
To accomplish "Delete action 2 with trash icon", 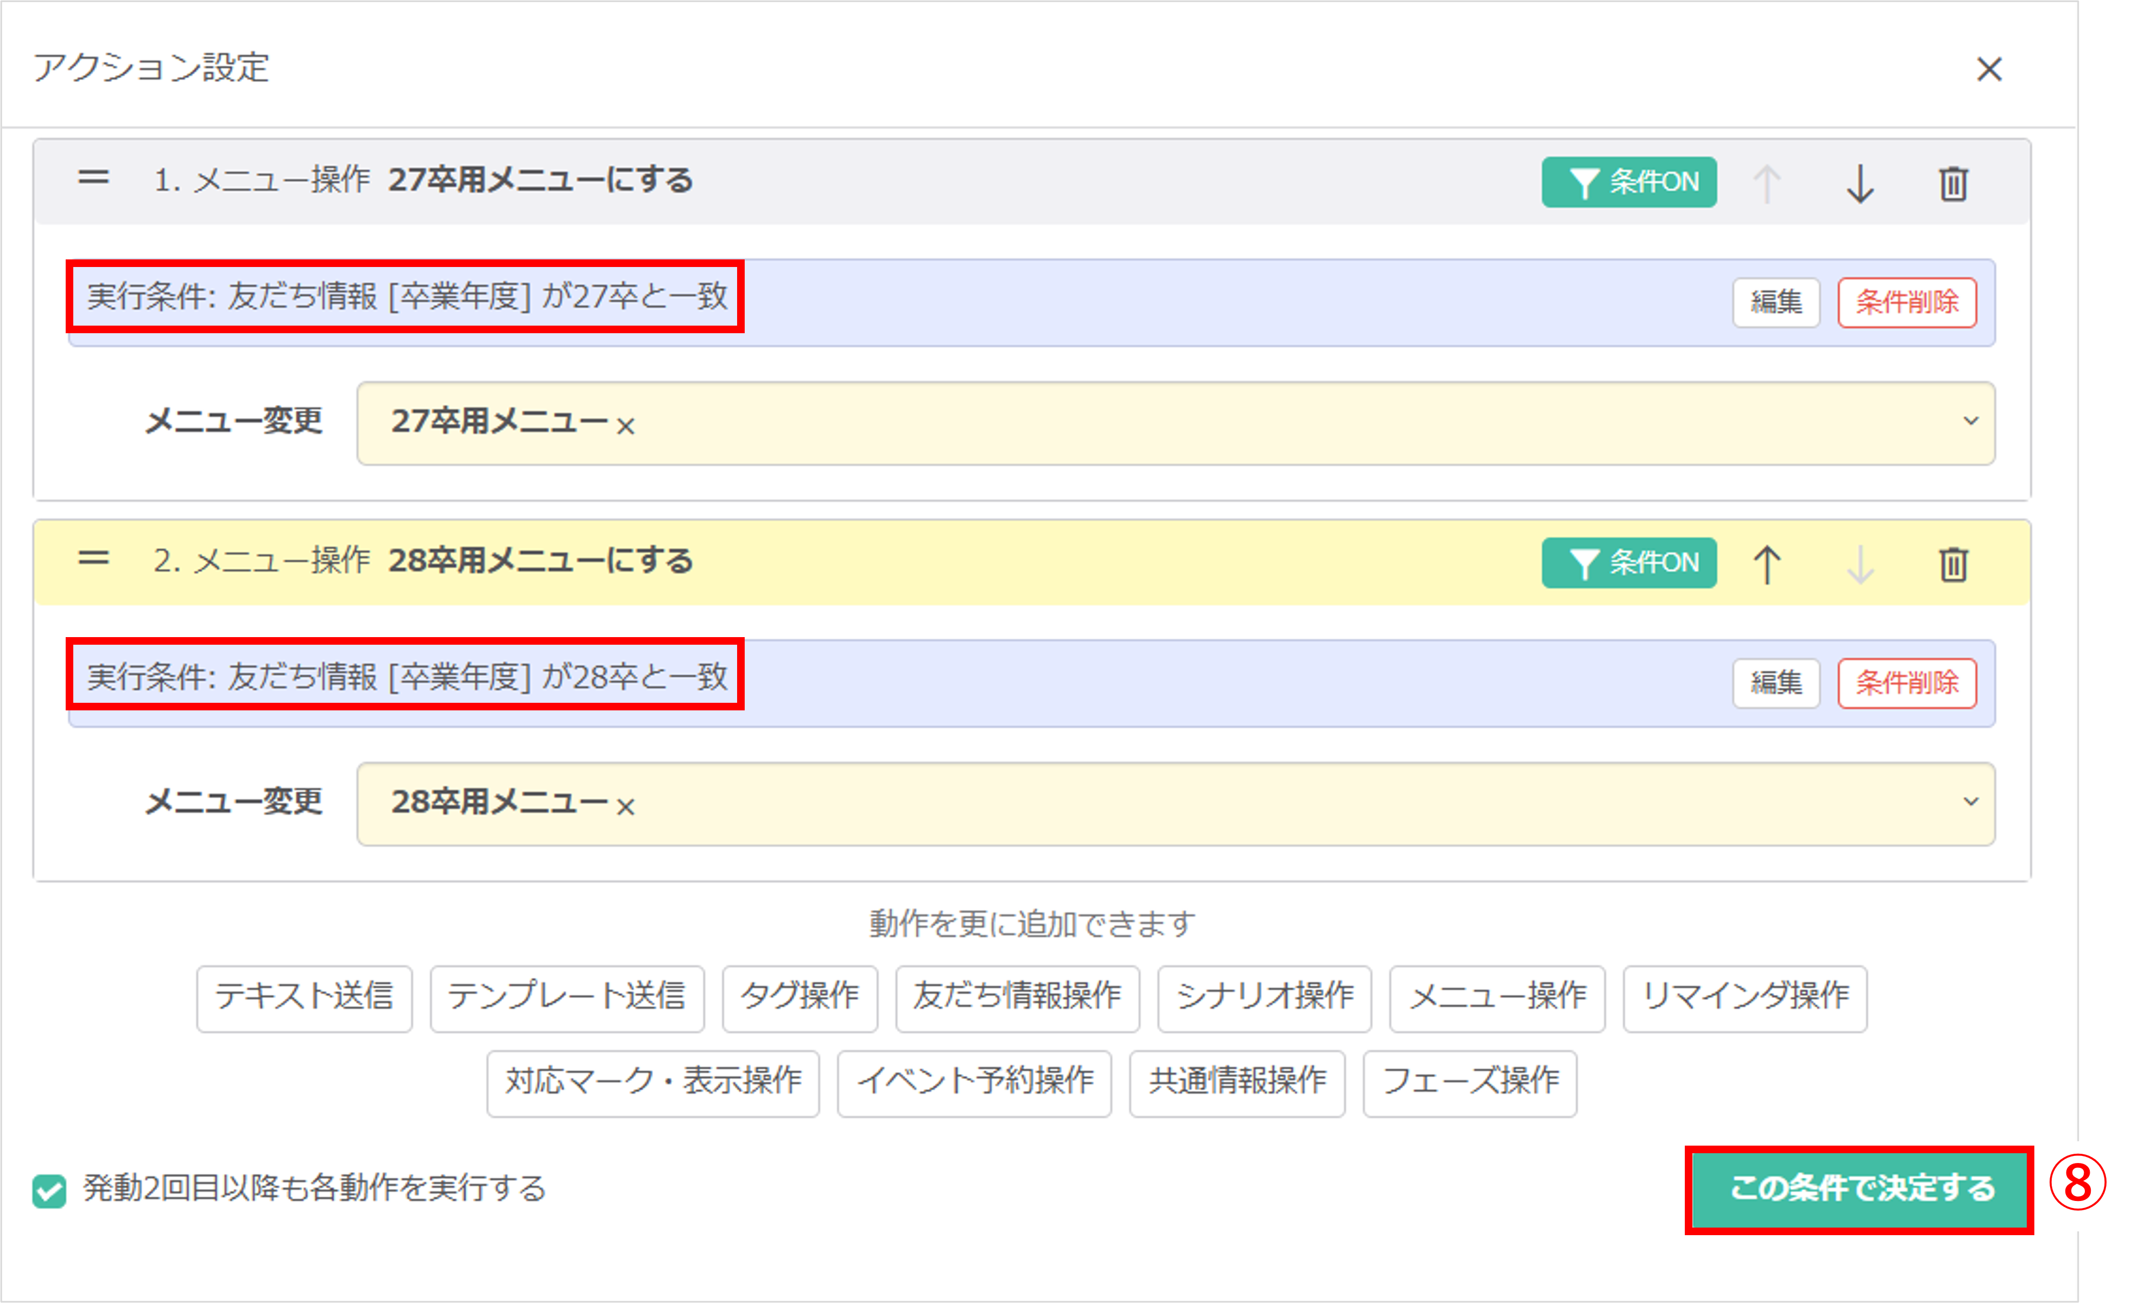I will [x=1953, y=564].
